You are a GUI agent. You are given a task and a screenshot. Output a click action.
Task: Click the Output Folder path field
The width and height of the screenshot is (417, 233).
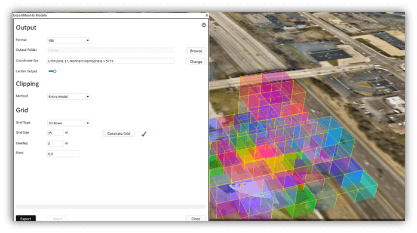click(111, 50)
